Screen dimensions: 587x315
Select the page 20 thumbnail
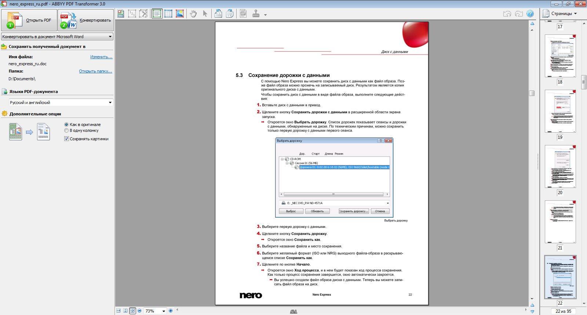[560, 166]
